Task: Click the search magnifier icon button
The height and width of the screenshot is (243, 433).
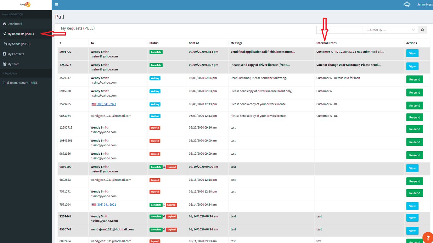Action: 422,30
